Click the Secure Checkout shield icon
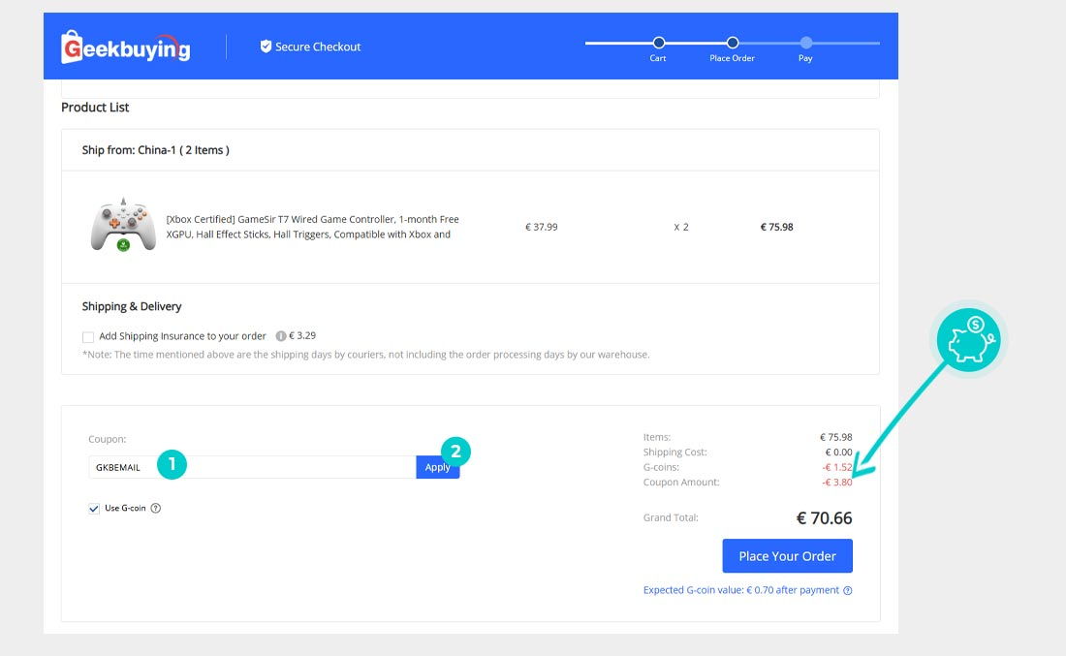1066x656 pixels. click(266, 47)
